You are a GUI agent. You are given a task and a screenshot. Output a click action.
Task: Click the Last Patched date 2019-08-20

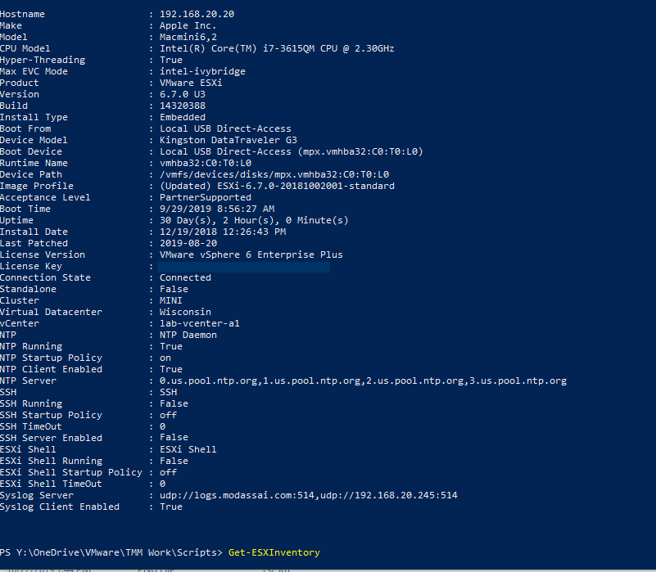188,243
